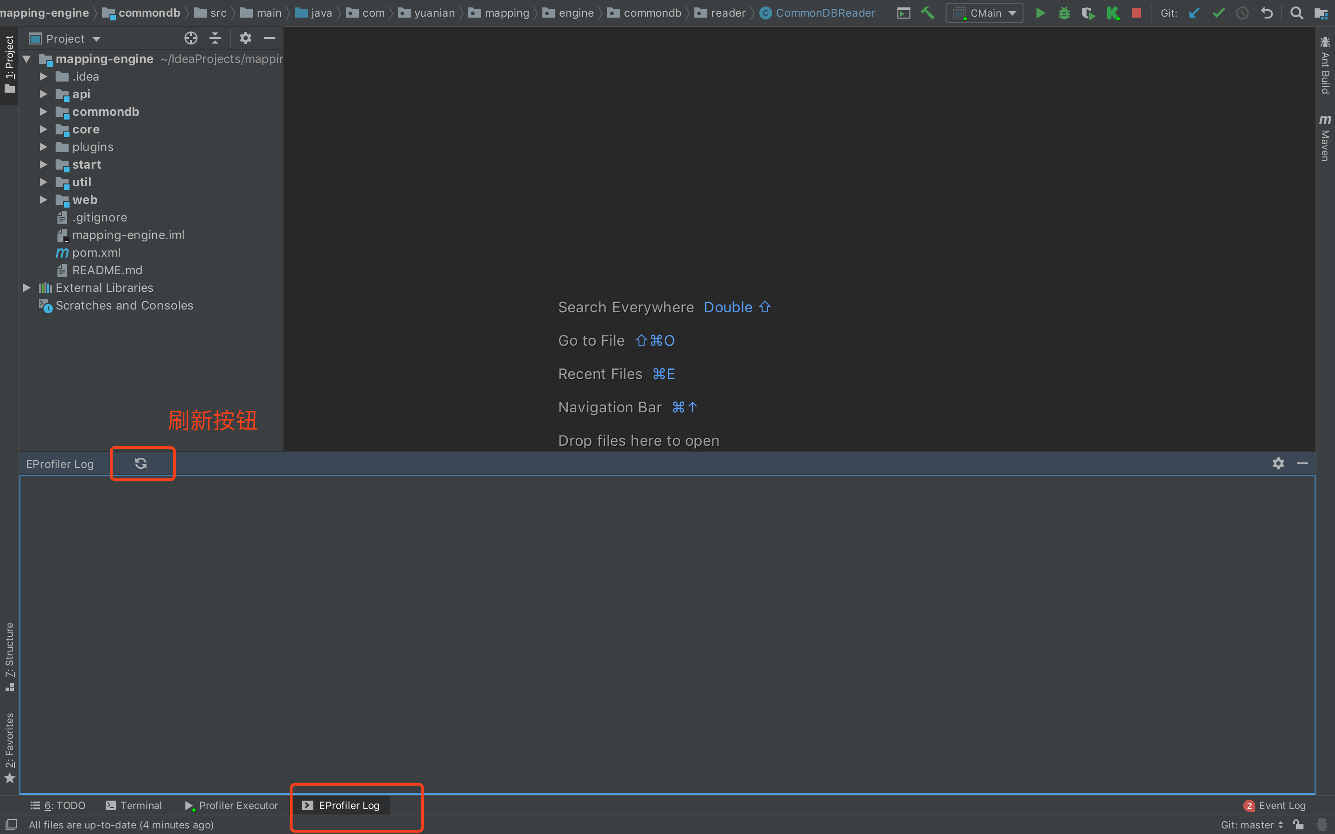This screenshot has height=834, width=1335.
Task: Start debugging with the bug icon
Action: (x=1063, y=13)
